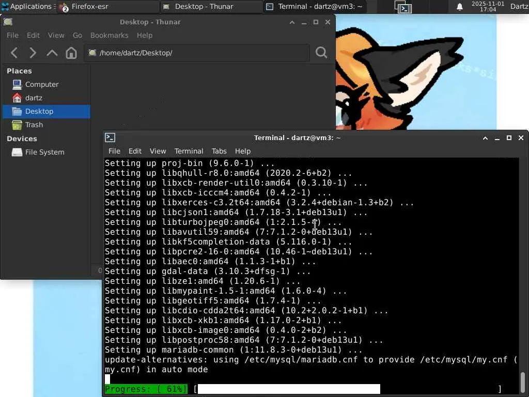Select dartz home in Places sidebar
Image resolution: width=529 pixels, height=397 pixels.
pos(46,98)
